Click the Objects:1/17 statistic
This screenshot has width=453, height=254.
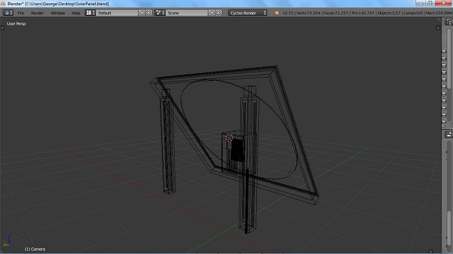(389, 13)
